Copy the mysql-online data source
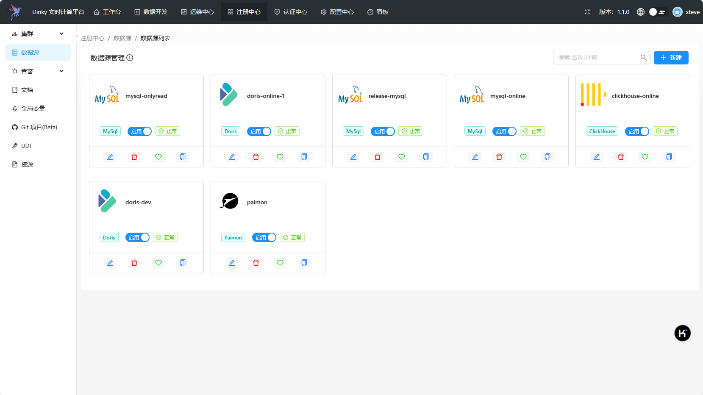703x395 pixels. coord(547,157)
